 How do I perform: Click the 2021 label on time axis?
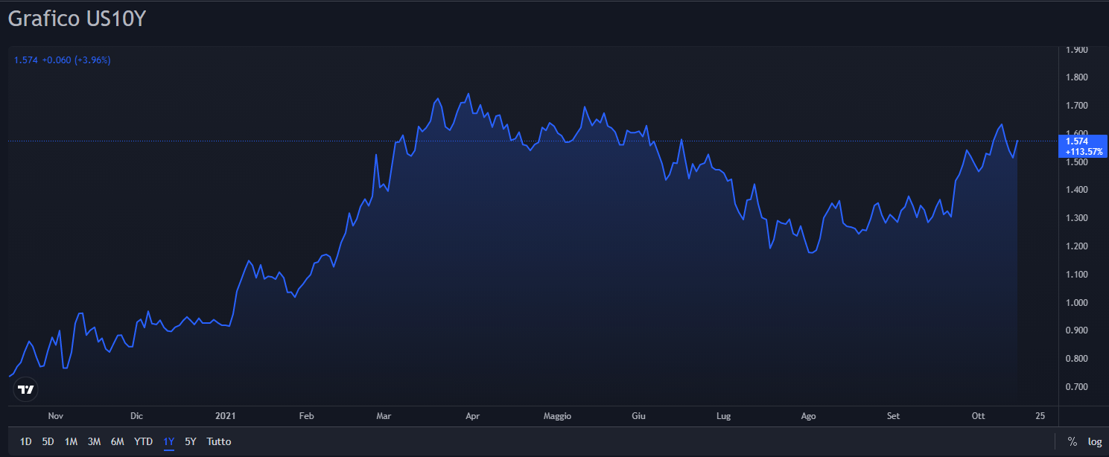pos(225,416)
